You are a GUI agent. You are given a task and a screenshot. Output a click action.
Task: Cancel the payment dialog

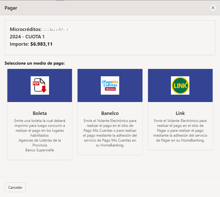15,187
